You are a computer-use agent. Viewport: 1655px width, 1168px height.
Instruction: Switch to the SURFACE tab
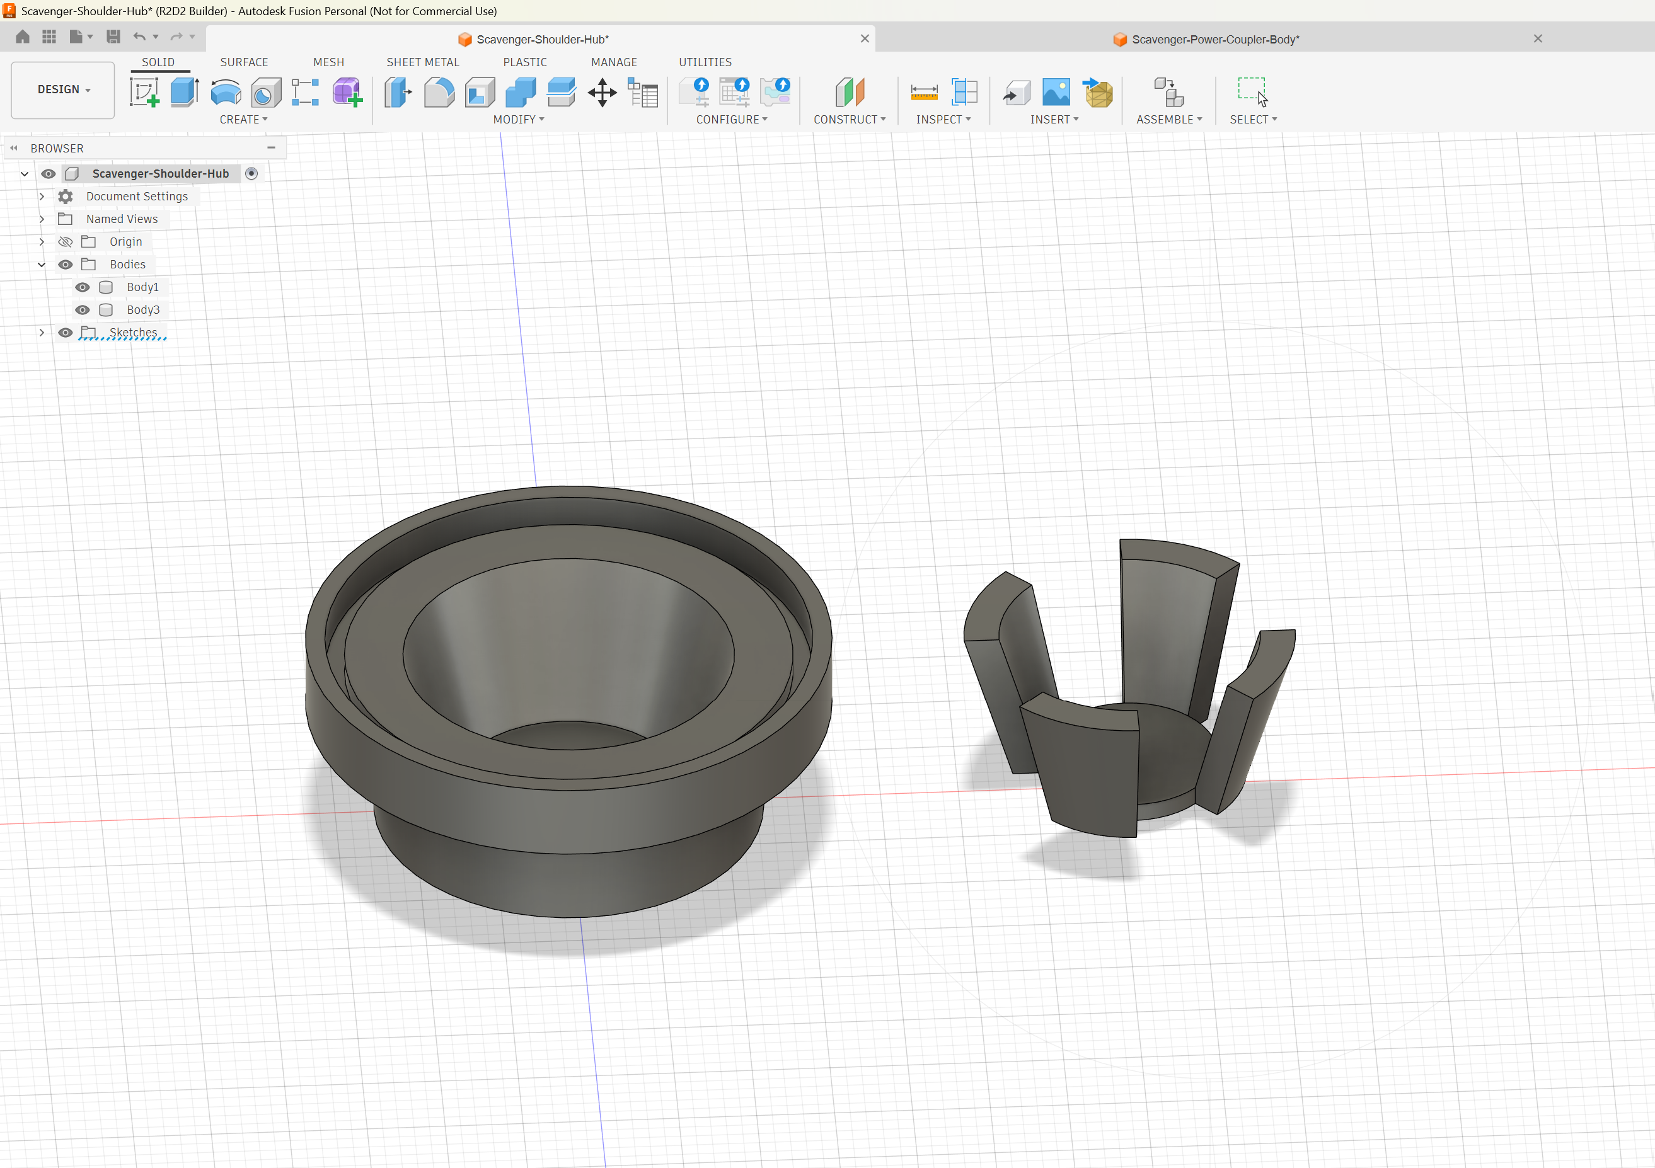(x=245, y=63)
